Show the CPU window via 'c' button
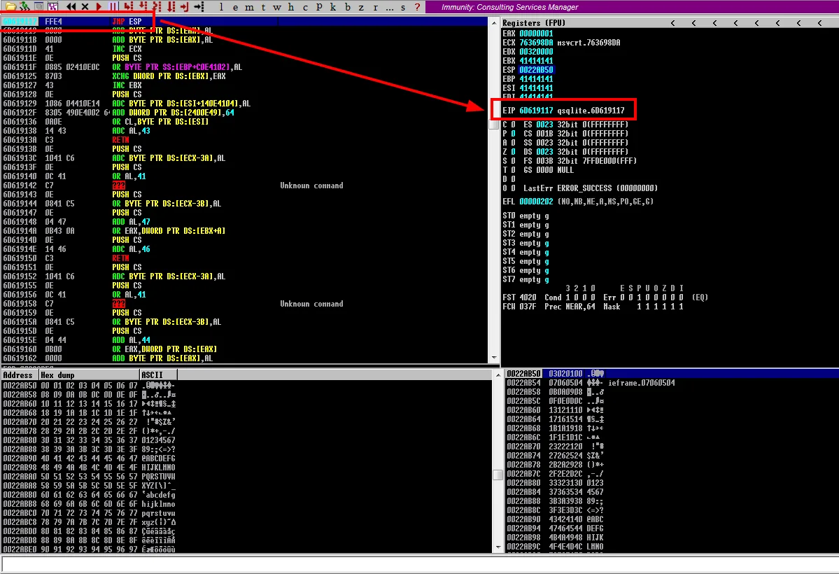839x574 pixels. click(305, 7)
